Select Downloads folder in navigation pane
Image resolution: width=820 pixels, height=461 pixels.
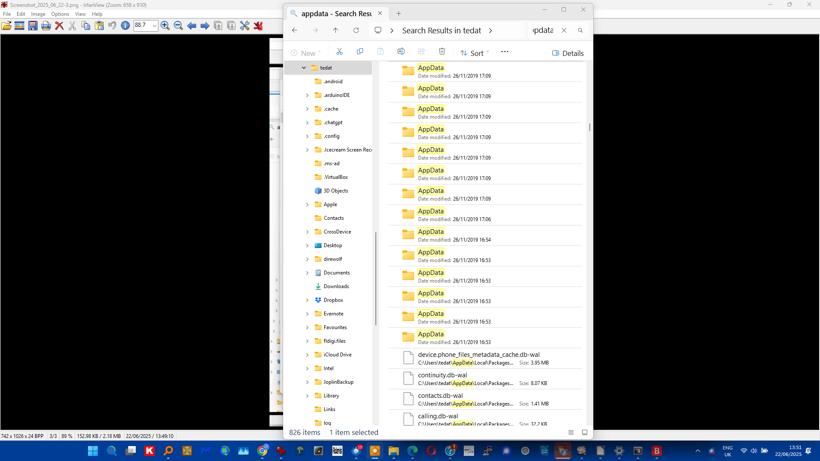coord(336,286)
